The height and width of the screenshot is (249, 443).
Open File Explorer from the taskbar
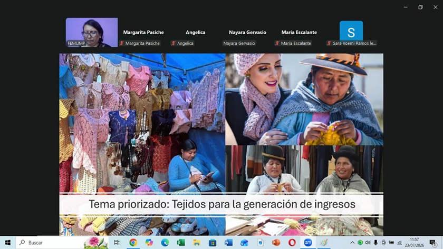click(197, 243)
